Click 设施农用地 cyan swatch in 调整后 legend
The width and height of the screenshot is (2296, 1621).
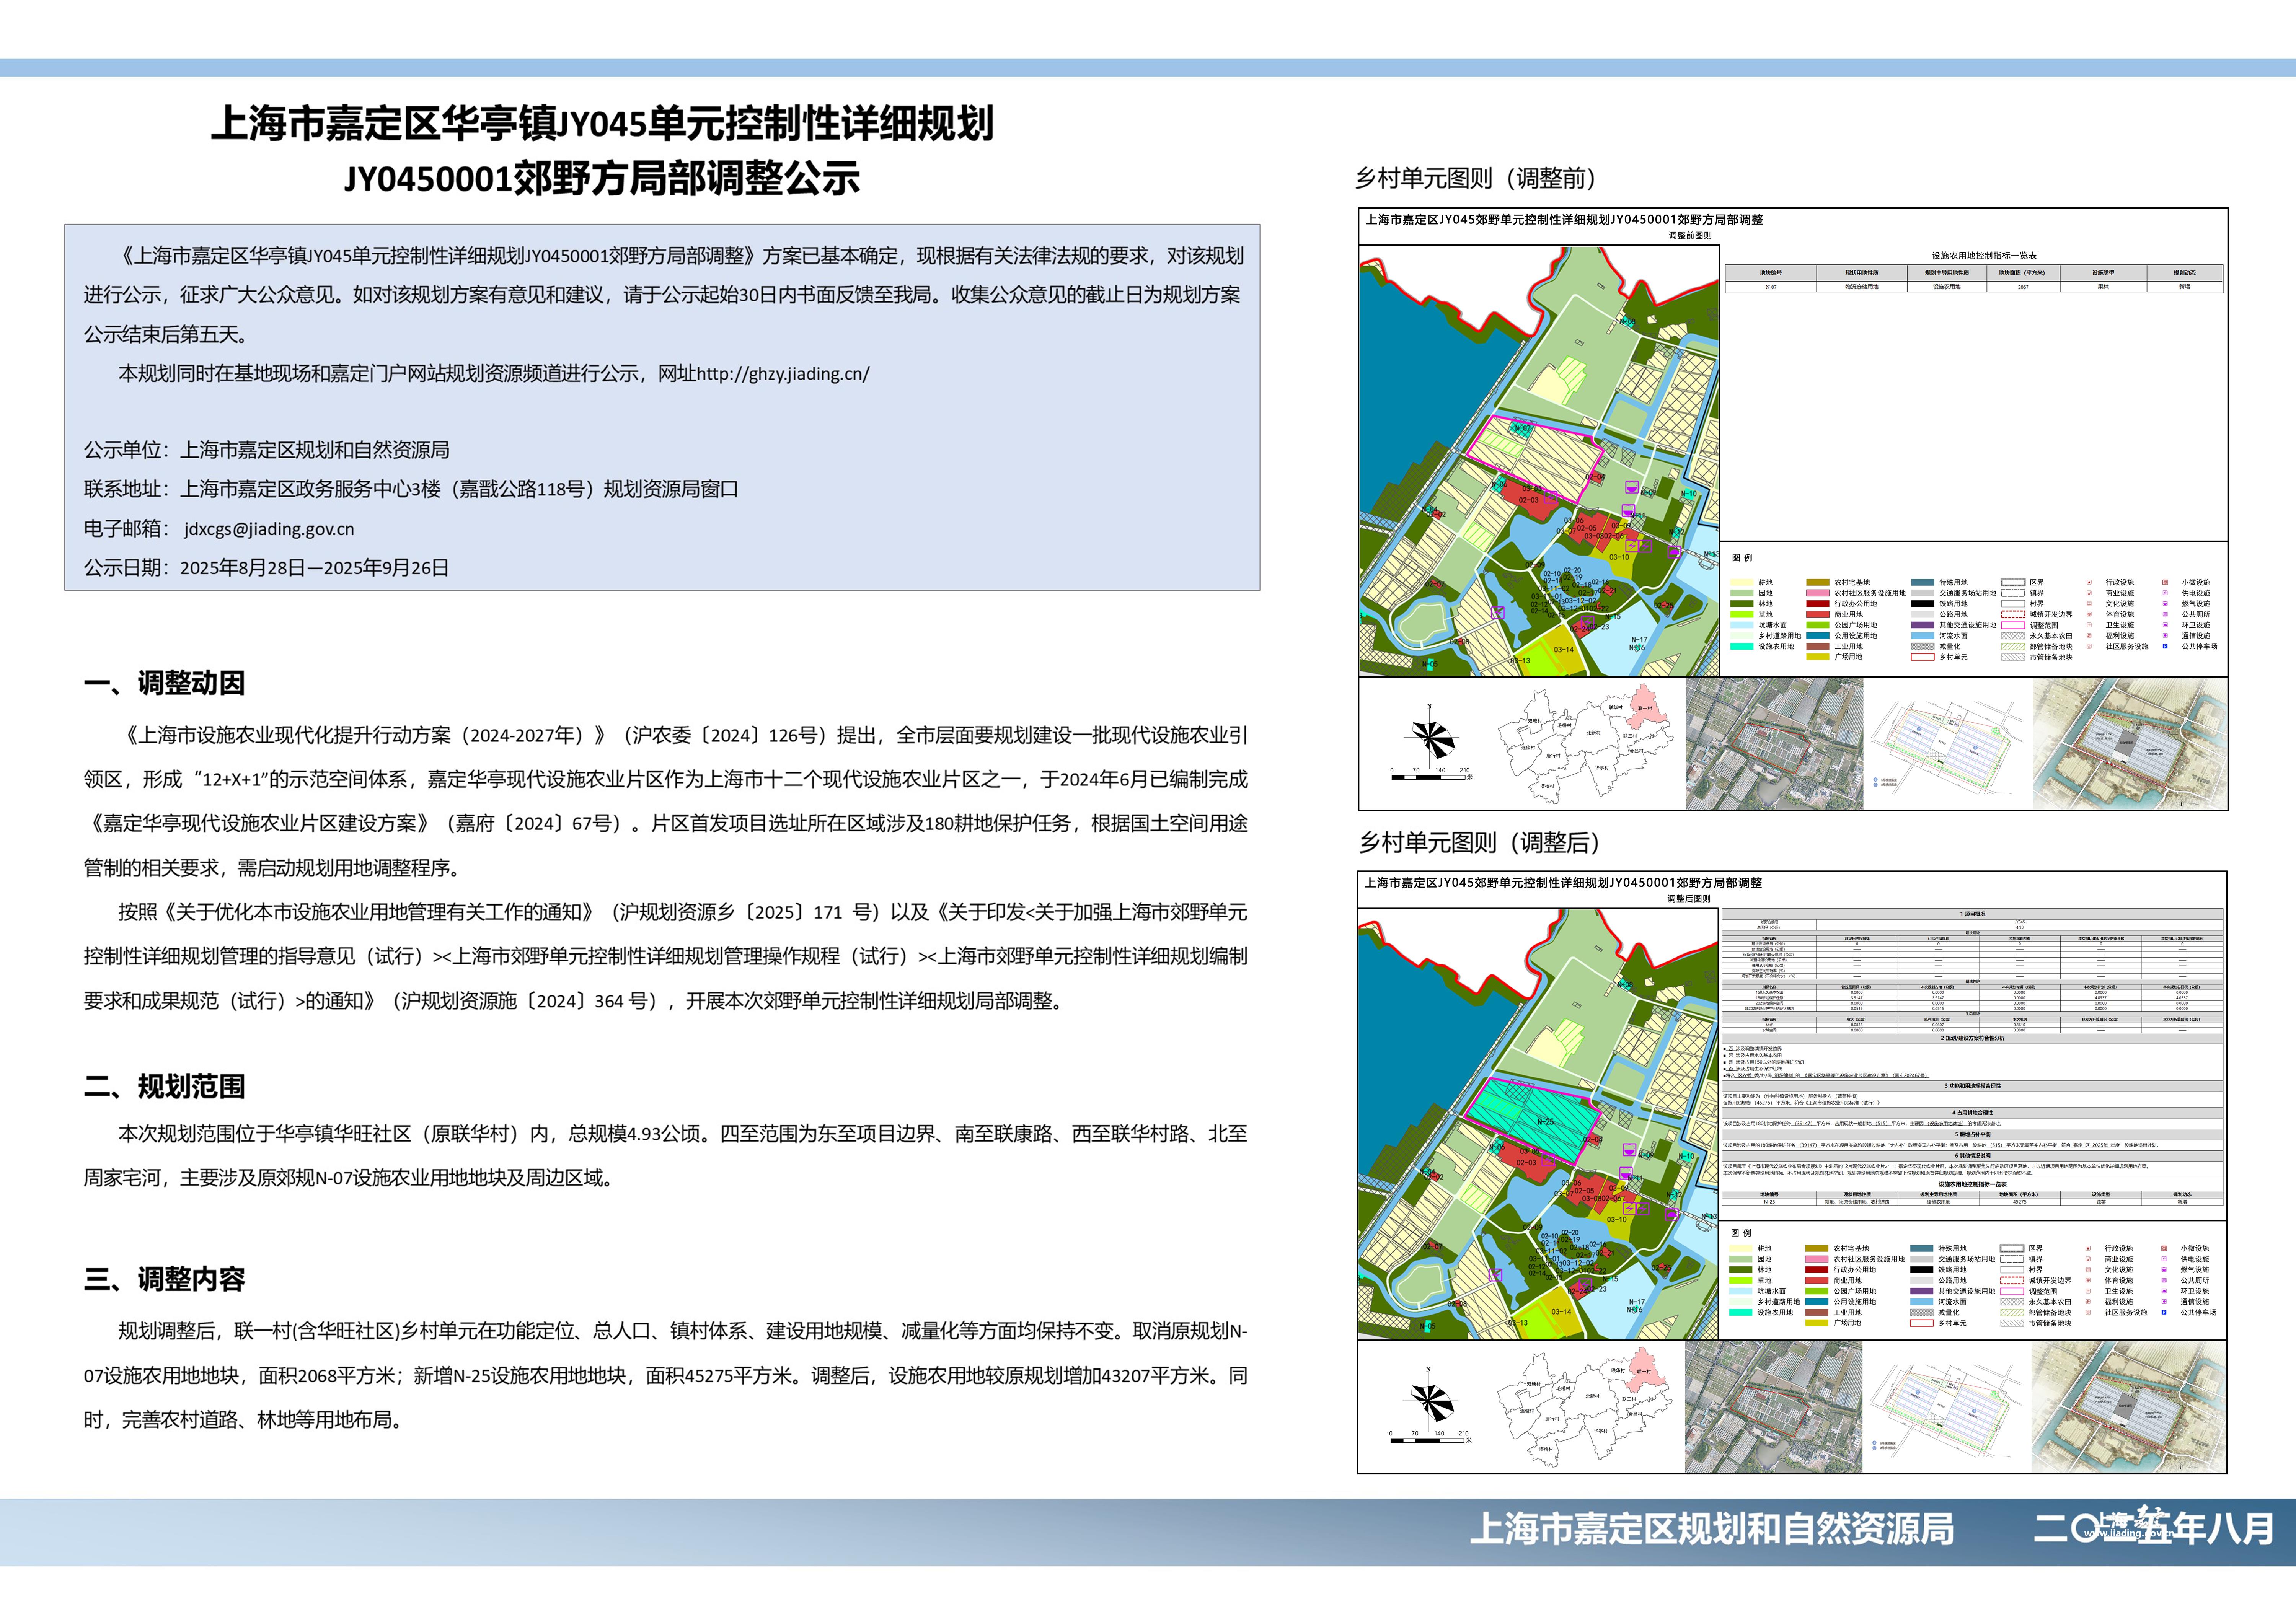point(1741,1312)
